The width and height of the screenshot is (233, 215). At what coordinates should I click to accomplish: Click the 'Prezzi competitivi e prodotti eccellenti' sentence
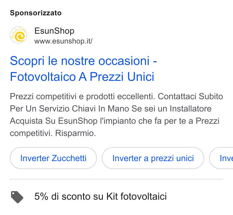pyautogui.click(x=82, y=96)
